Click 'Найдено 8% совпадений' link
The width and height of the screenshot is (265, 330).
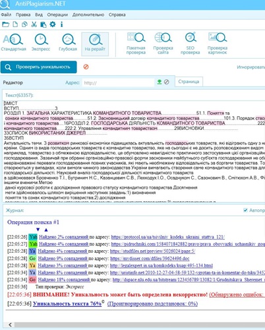[63, 273]
